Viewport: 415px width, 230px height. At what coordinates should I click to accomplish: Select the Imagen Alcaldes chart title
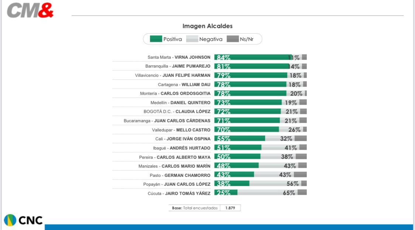(207, 26)
